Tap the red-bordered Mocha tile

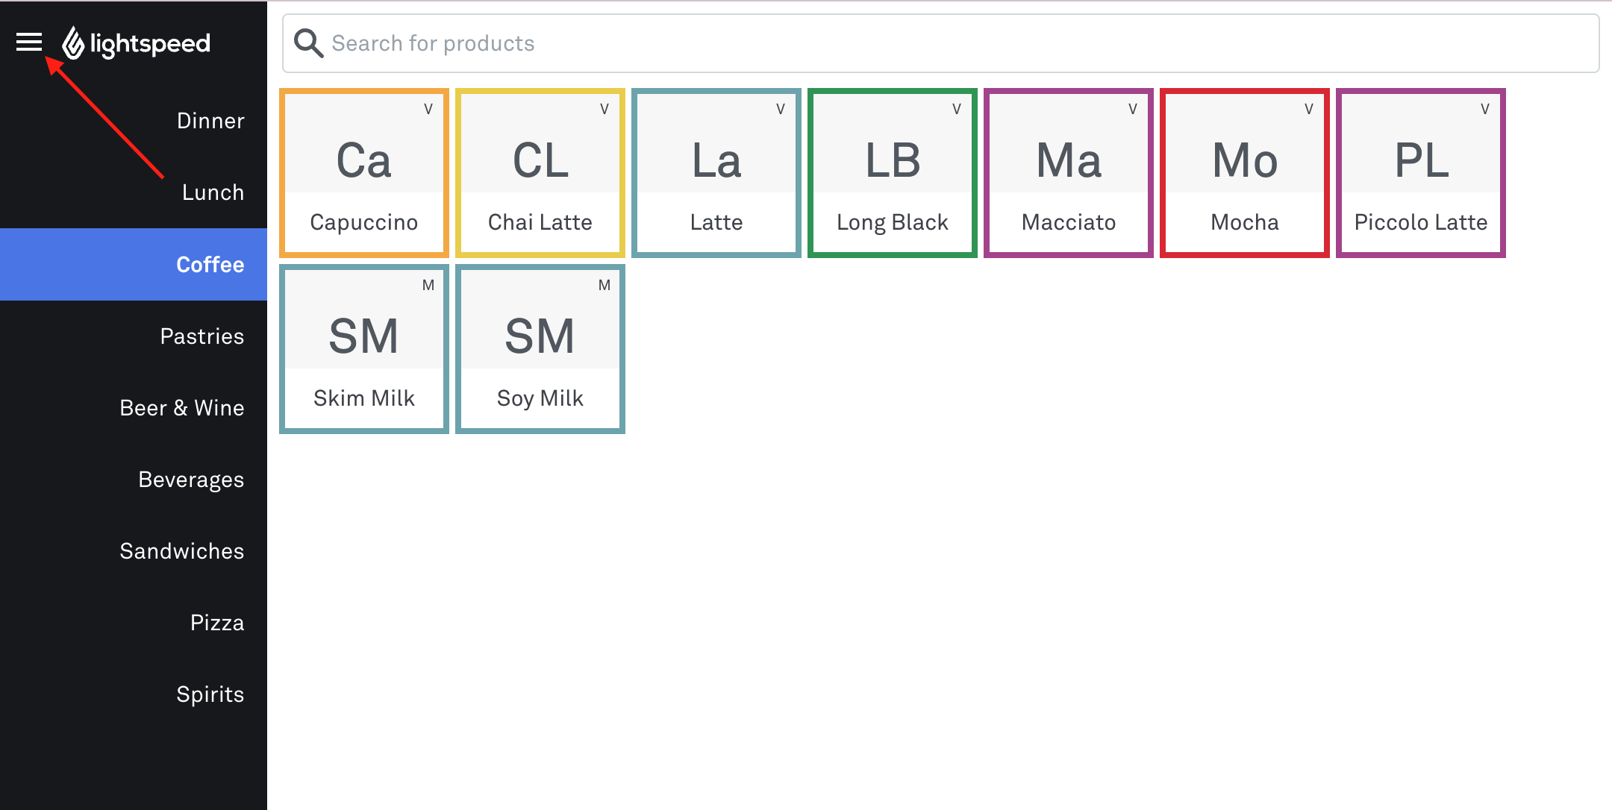point(1245,173)
